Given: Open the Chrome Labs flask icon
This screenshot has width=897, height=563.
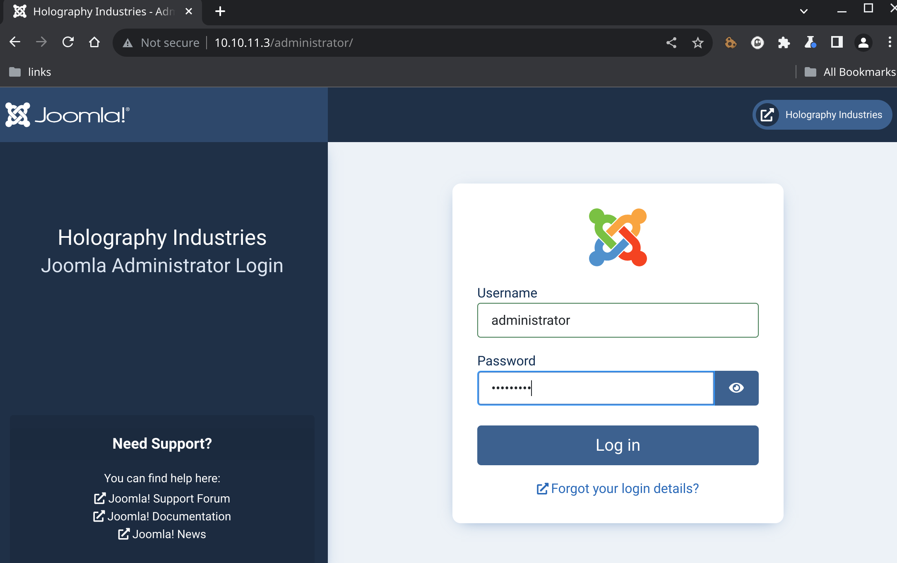Looking at the screenshot, I should [810, 42].
